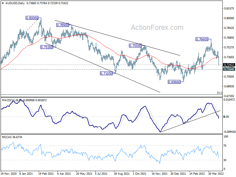
Task: Select the AUDUSD,Daily chart title
Action: click(x=15, y=3)
